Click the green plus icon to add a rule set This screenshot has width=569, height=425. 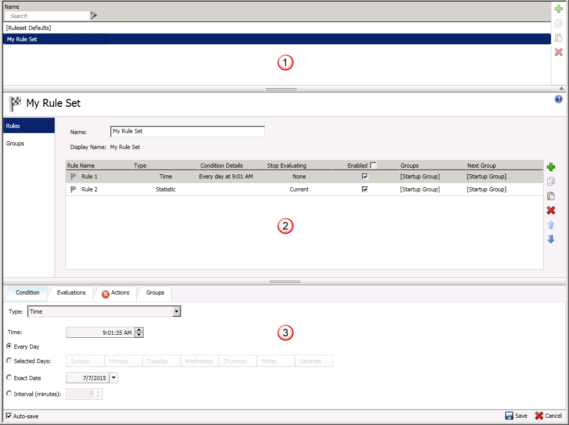point(558,9)
